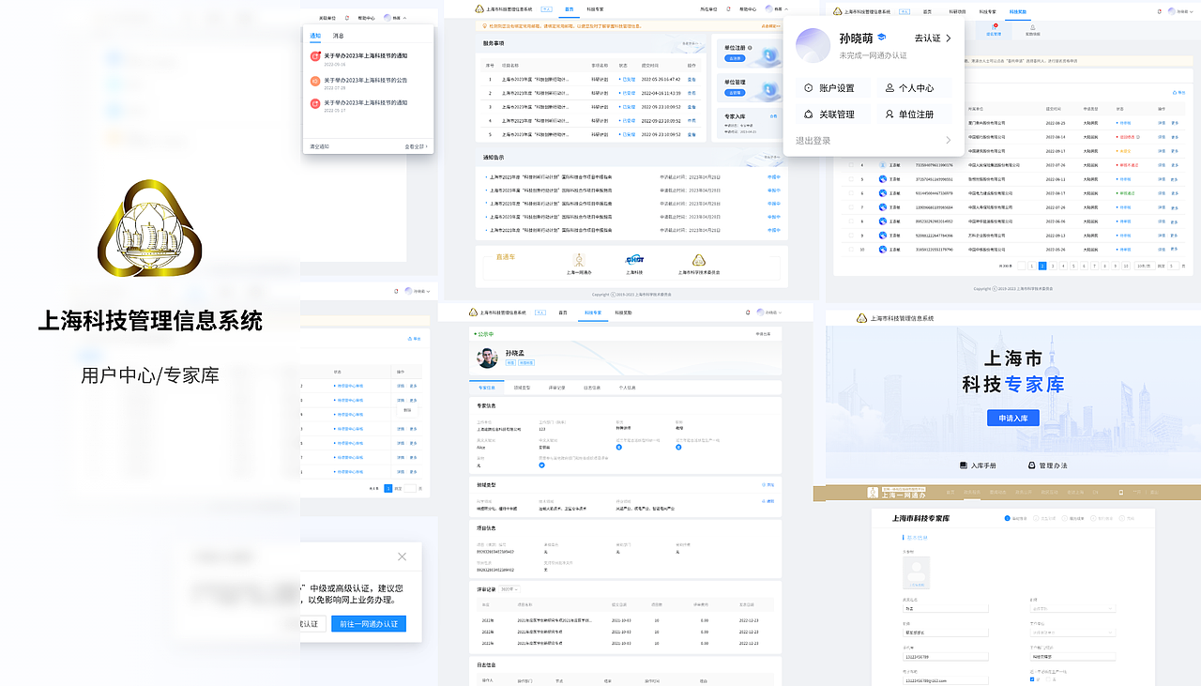The image size is (1201, 686).
Task: Open user dropdown in the bottom-left window header
Action: coord(419,292)
